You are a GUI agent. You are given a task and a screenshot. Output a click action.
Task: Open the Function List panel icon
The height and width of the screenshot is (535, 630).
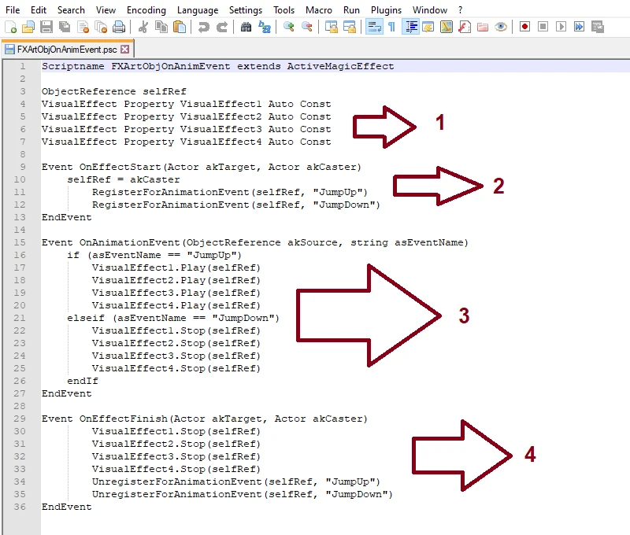[x=465, y=27]
